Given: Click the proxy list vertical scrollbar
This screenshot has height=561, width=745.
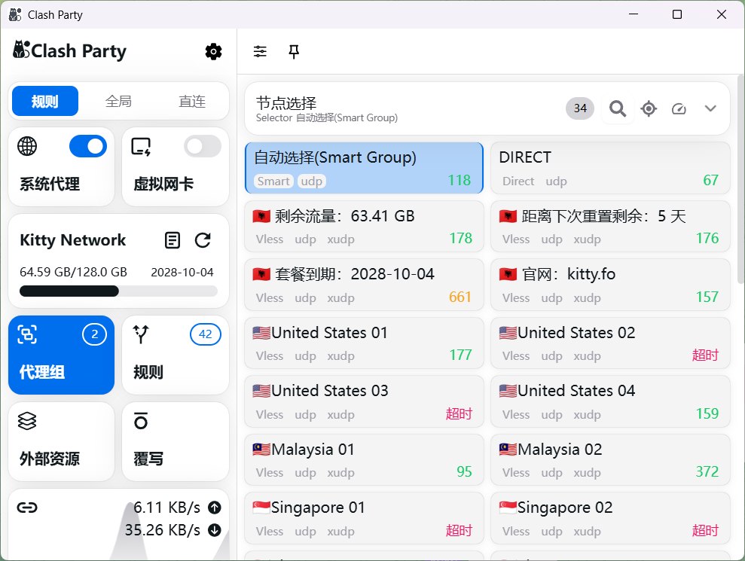Looking at the screenshot, I should (740, 179).
